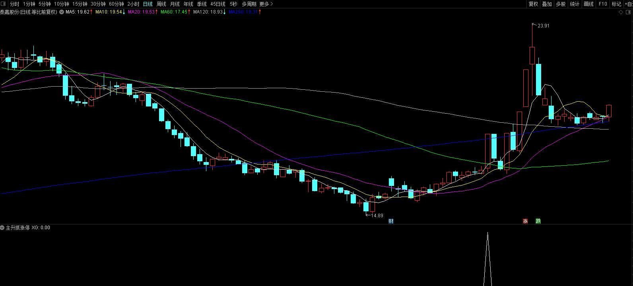Toggle the 多股 multi-stock view
Image resolution: width=633 pixels, height=286 pixels.
click(x=561, y=4)
